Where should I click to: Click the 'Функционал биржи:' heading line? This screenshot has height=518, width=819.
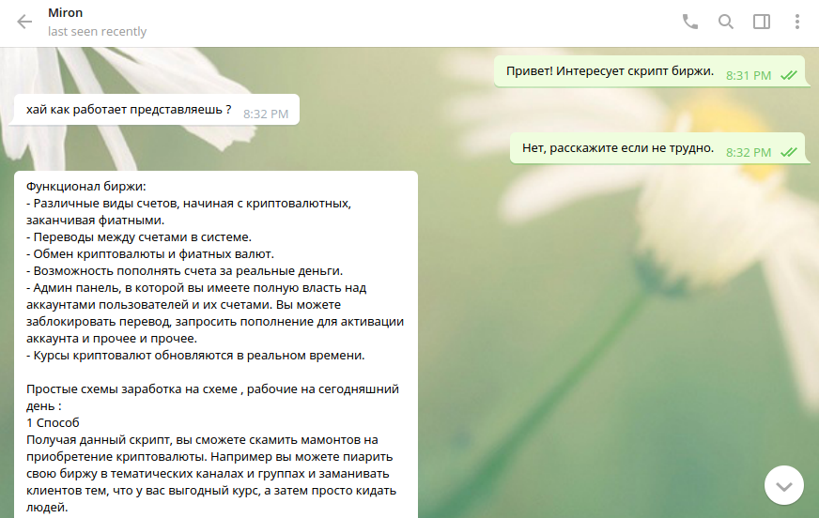click(86, 186)
